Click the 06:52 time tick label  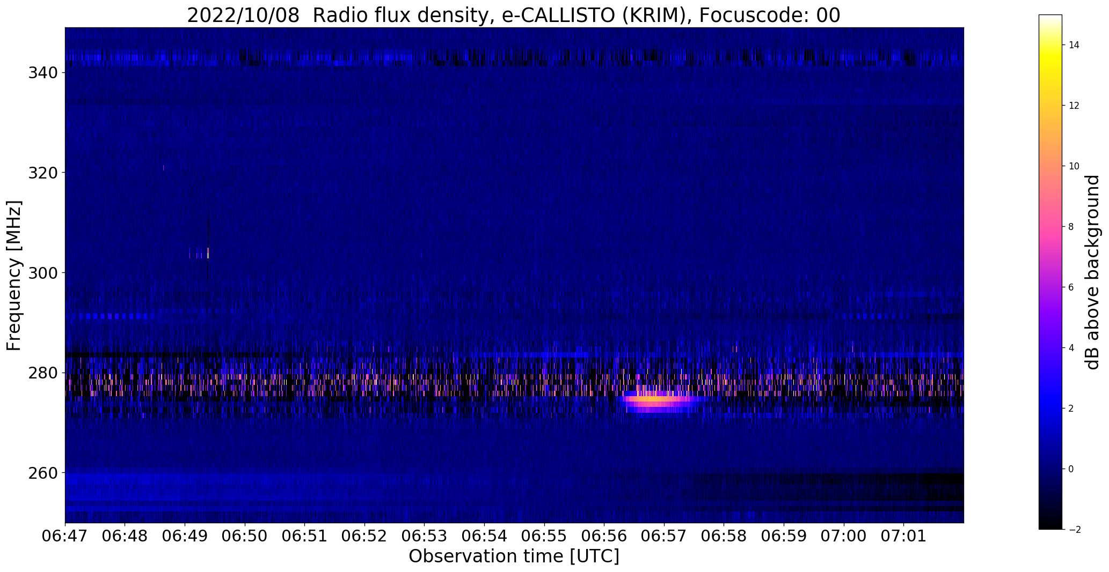[x=364, y=537]
